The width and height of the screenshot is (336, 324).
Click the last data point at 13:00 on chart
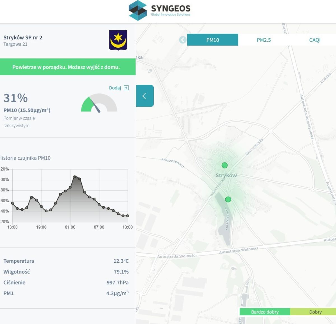128,216
